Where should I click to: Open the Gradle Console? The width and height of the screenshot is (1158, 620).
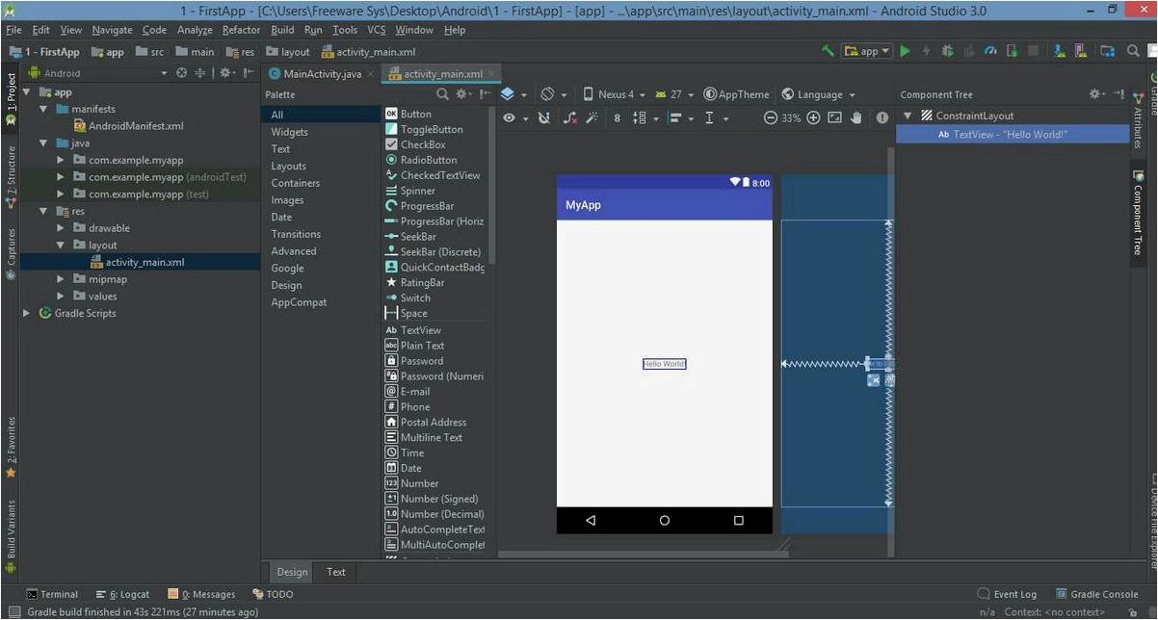[x=1096, y=594]
